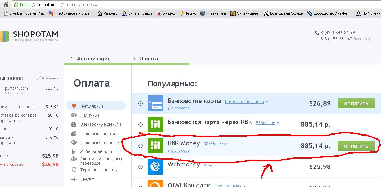Click оплатить button for RBK Money
Screen dimensions: 381x187
tap(356, 146)
